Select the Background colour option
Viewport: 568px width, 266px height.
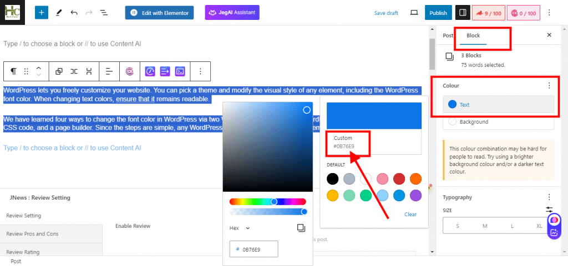coord(499,122)
